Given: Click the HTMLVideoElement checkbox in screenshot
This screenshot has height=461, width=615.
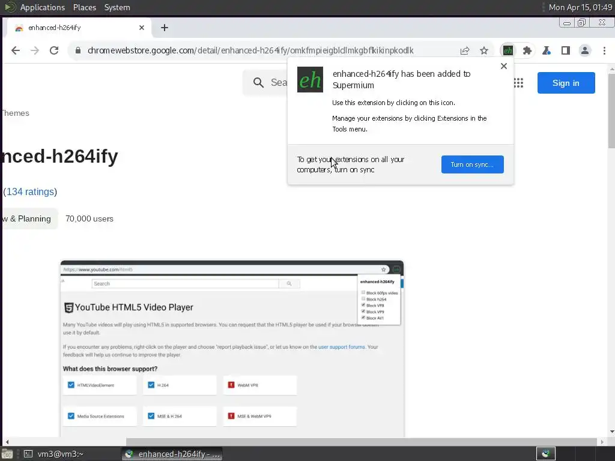Looking at the screenshot, I should click(x=71, y=385).
